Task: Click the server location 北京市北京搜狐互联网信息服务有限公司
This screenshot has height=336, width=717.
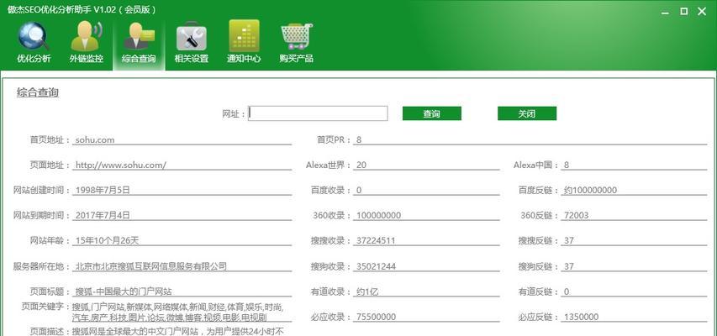Action: [151, 266]
